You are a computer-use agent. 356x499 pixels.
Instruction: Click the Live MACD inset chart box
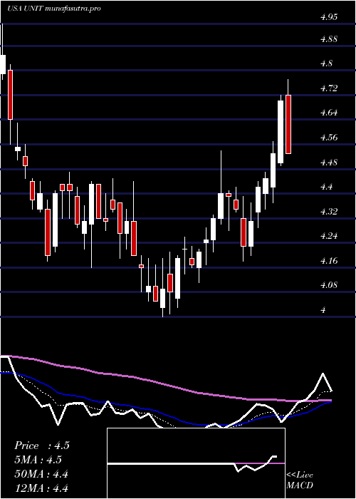point(196,463)
